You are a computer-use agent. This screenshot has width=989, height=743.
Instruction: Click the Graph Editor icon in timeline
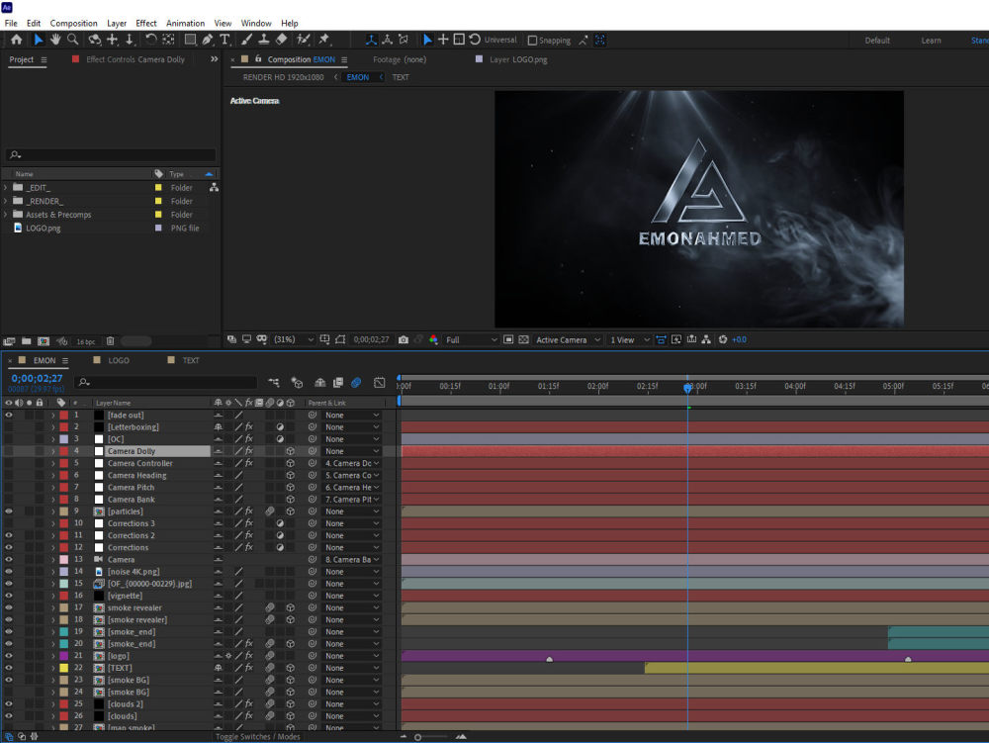click(379, 382)
